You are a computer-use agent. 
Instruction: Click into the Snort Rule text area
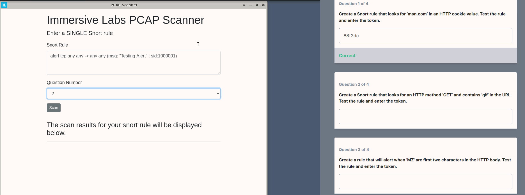(134, 63)
